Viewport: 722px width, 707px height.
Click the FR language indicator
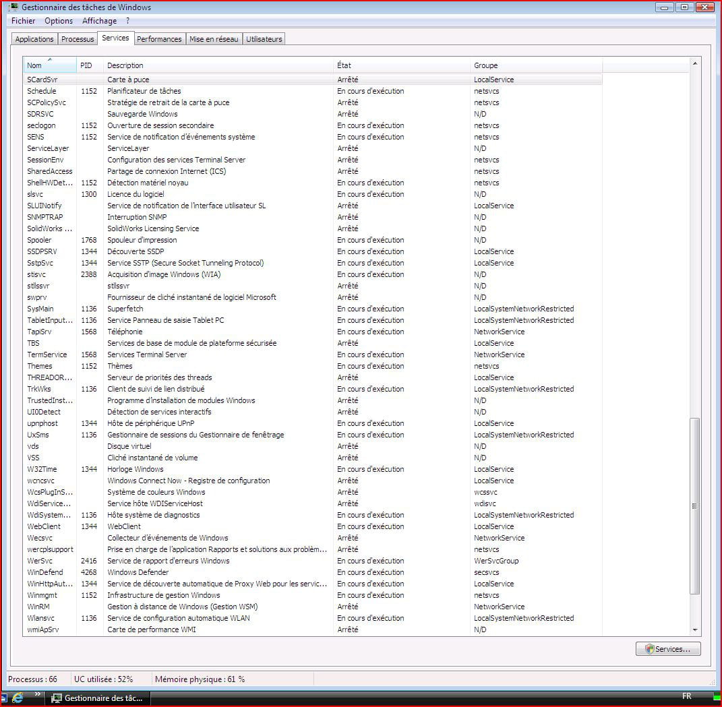[x=686, y=696]
